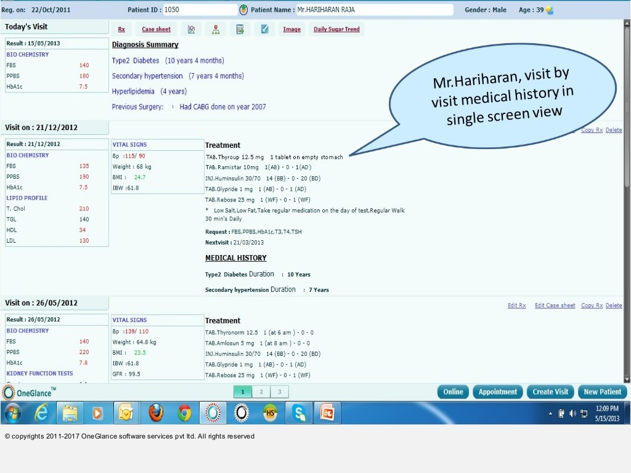Click the export report document icon

point(240,30)
